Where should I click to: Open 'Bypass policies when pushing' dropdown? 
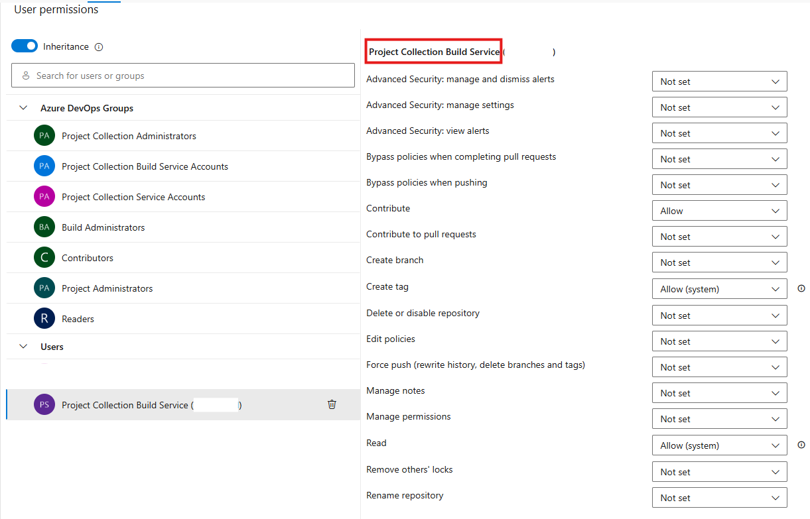(720, 185)
